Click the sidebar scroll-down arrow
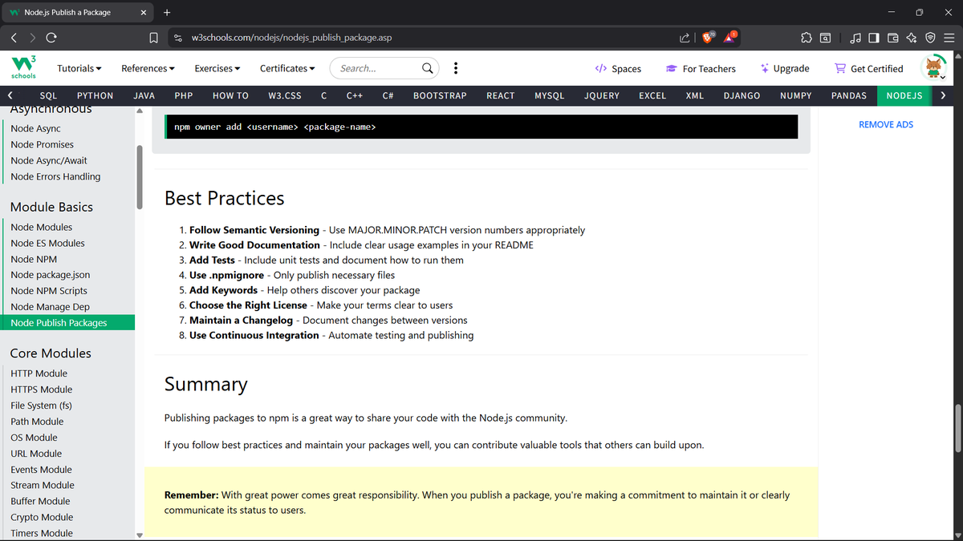 (x=139, y=535)
